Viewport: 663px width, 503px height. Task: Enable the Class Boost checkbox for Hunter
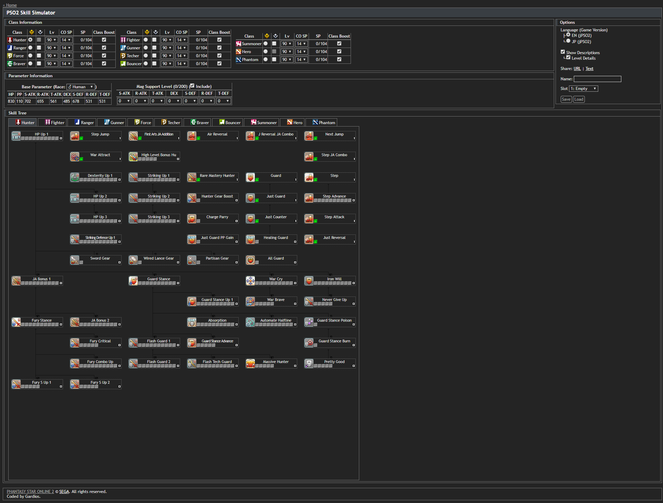104,40
